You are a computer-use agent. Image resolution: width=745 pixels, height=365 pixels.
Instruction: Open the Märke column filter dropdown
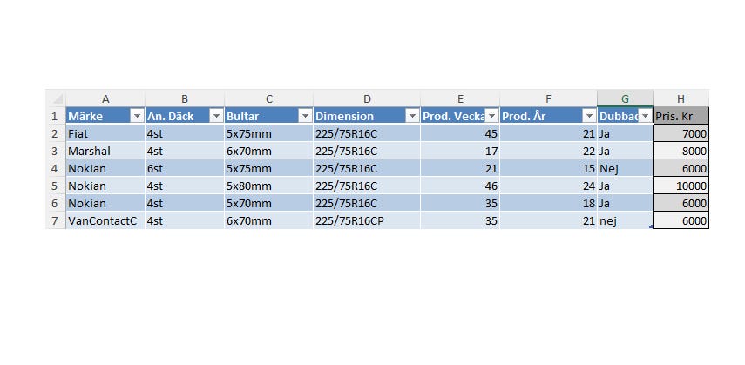[137, 116]
